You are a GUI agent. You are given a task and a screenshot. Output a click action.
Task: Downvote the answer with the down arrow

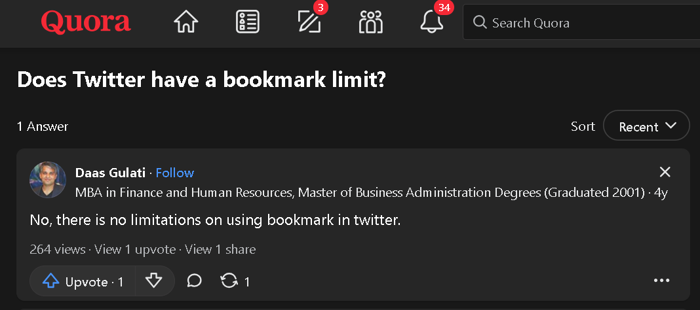154,281
